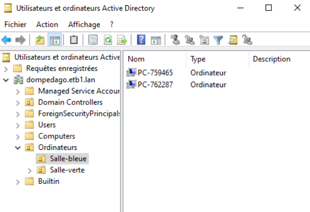
Task: Select Requêtes enregistrées label
Action: click(62, 68)
